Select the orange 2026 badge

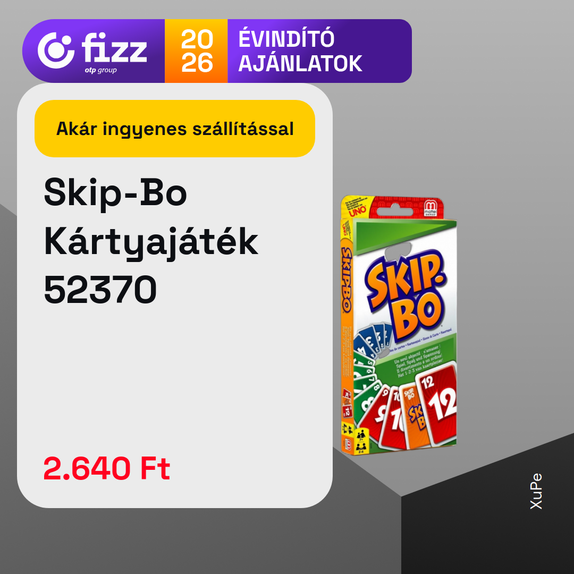[196, 51]
